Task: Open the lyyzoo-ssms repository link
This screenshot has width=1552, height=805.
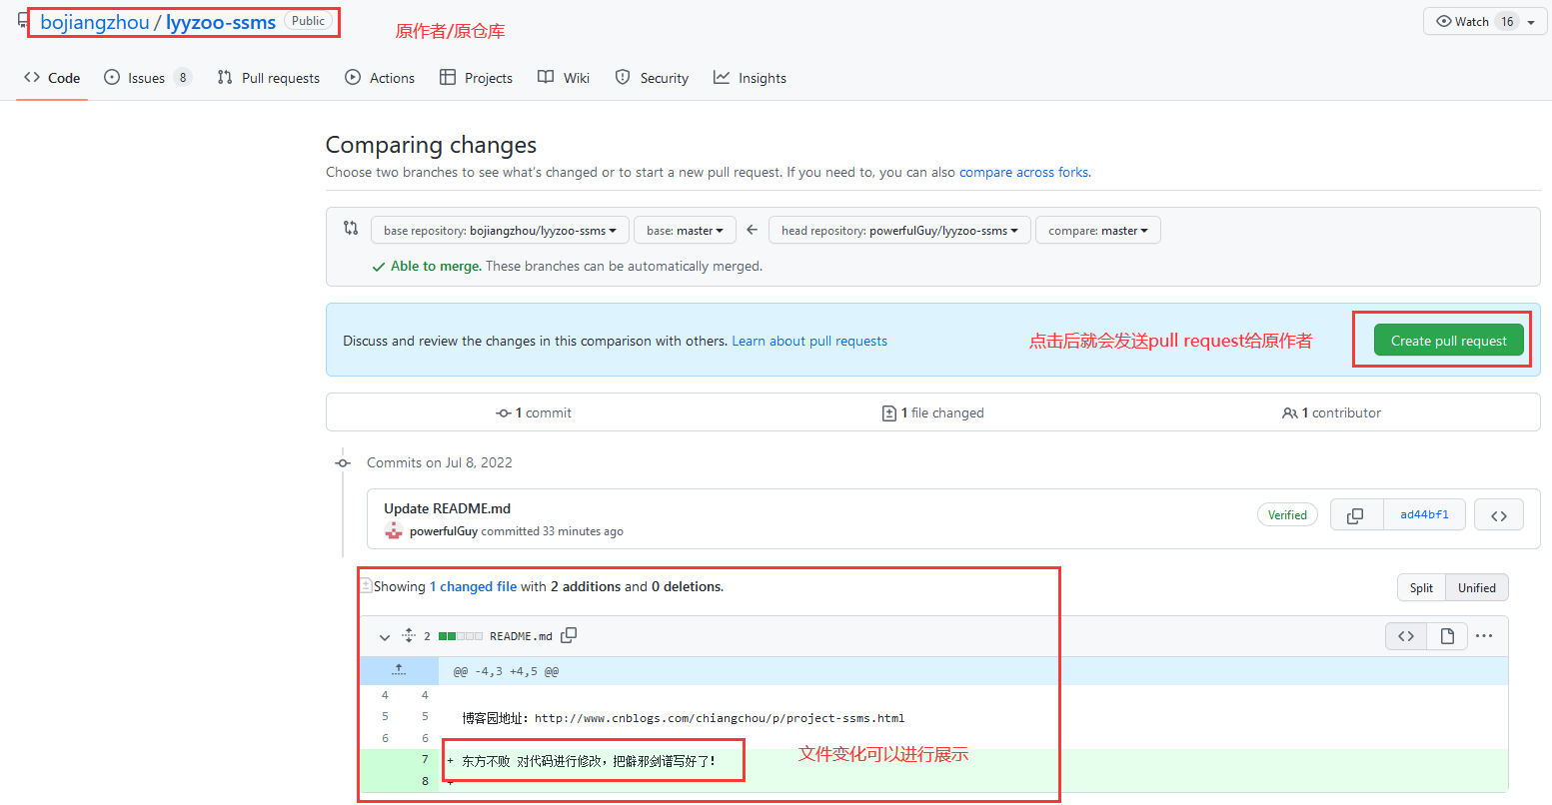Action: (x=221, y=22)
